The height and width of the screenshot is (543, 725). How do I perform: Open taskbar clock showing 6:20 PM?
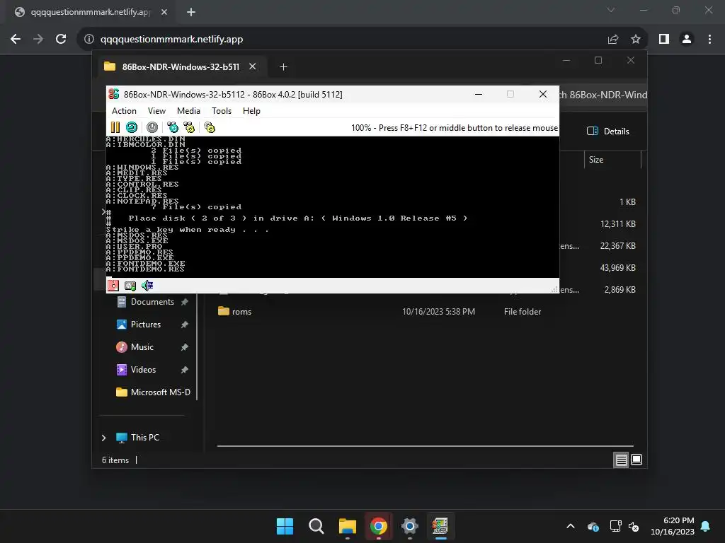673,526
